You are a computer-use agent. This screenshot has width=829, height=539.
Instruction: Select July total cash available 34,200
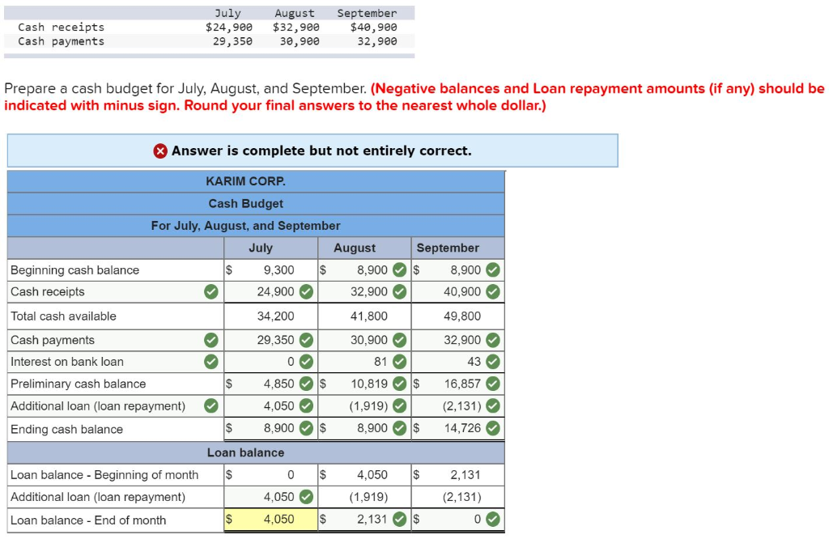point(270,316)
